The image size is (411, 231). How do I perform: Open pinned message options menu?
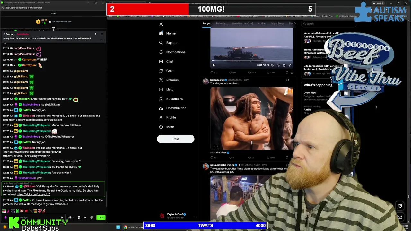coord(102,34)
